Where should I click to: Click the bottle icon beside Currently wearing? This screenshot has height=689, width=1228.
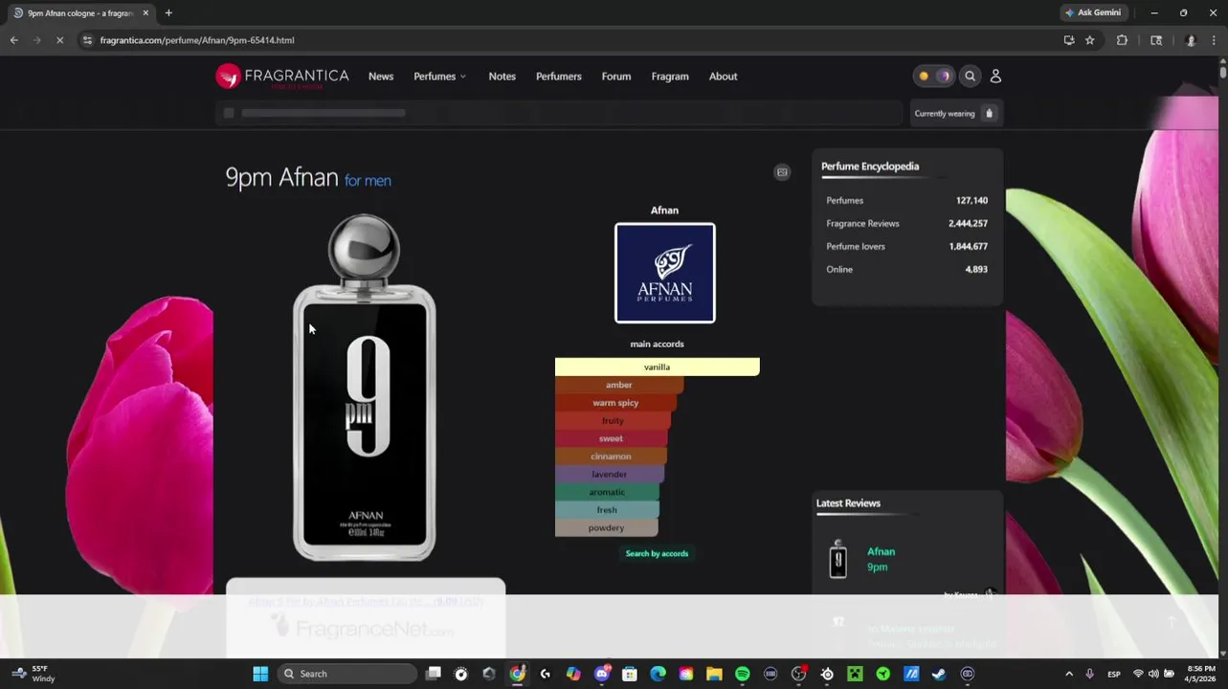989,113
